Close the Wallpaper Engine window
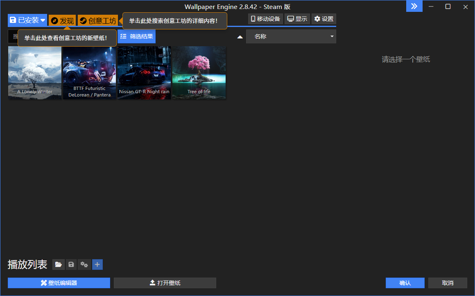 pyautogui.click(x=466, y=7)
